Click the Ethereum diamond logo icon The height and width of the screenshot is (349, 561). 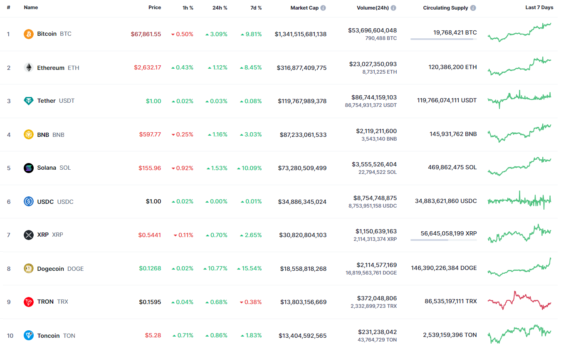[29, 68]
